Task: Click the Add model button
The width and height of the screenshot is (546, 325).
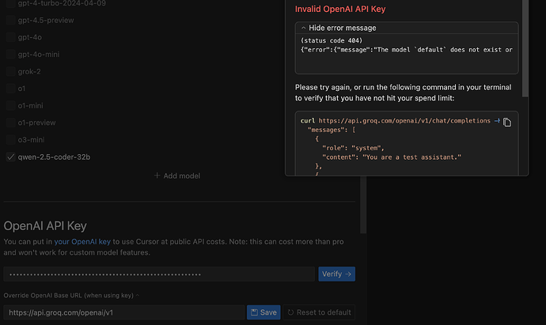Action: point(177,176)
